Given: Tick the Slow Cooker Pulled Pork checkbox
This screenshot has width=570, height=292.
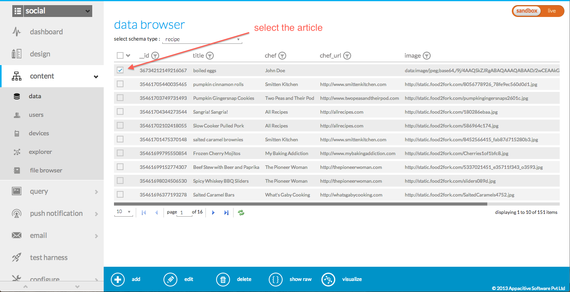Looking at the screenshot, I should pos(120,125).
